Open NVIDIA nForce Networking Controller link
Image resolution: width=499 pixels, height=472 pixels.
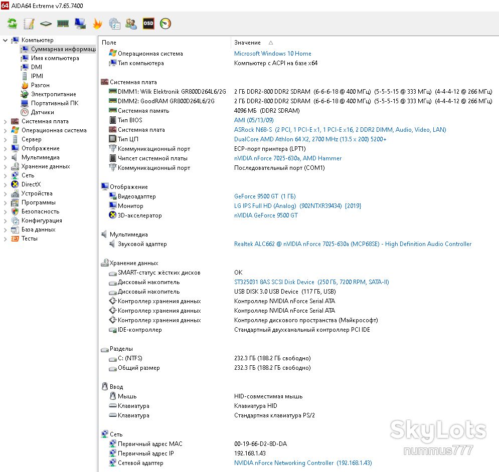click(303, 463)
